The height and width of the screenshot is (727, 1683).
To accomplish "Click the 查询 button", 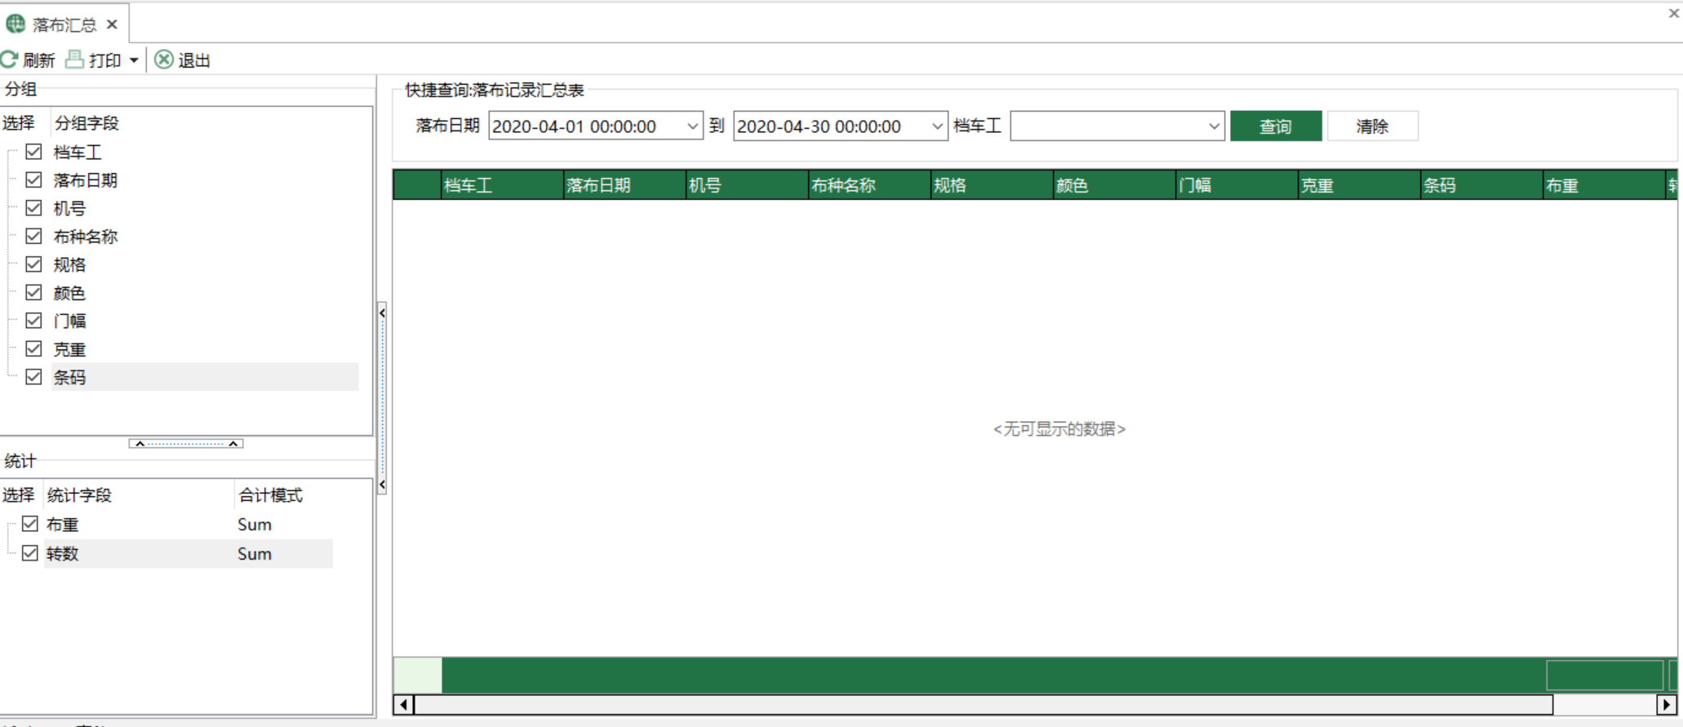I will click(1276, 126).
